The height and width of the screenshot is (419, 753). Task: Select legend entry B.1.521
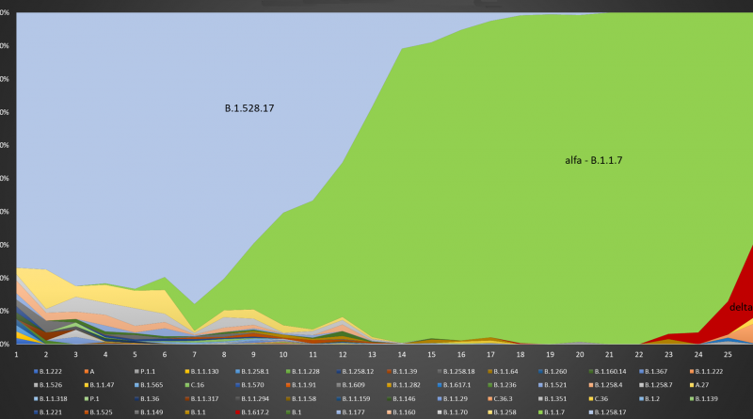553,385
